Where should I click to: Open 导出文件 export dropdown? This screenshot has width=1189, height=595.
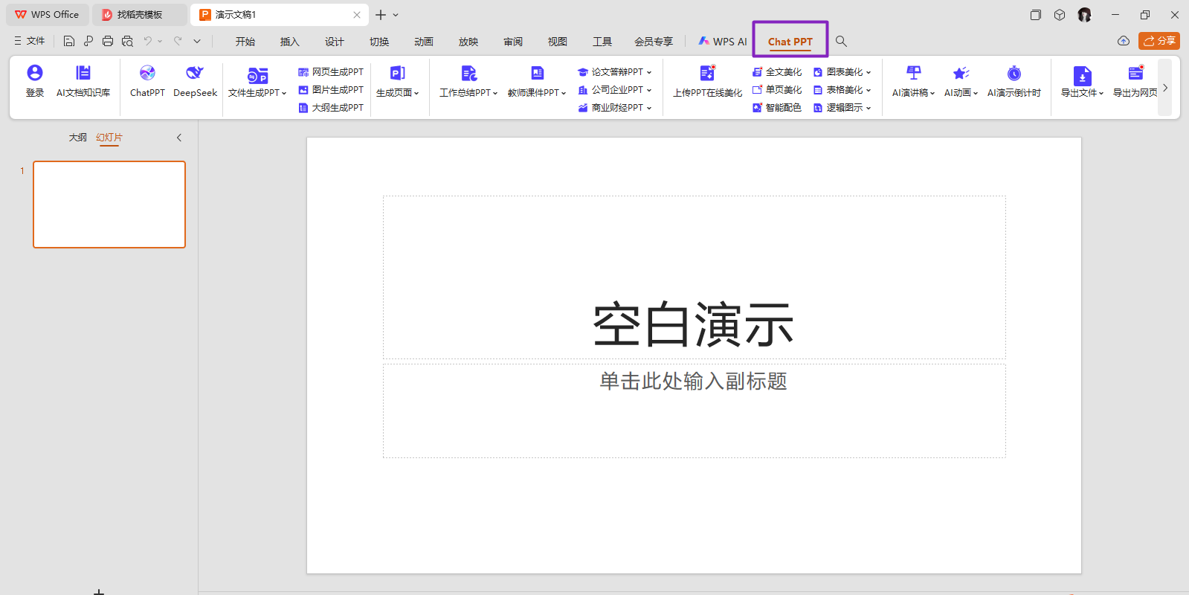pyautogui.click(x=1082, y=92)
